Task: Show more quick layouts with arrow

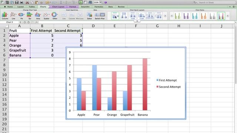Action: point(165,16)
